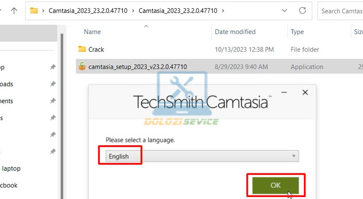Viewport: 363px width, 199px height.
Task: Open the laptop item in sidebar
Action: point(11,168)
